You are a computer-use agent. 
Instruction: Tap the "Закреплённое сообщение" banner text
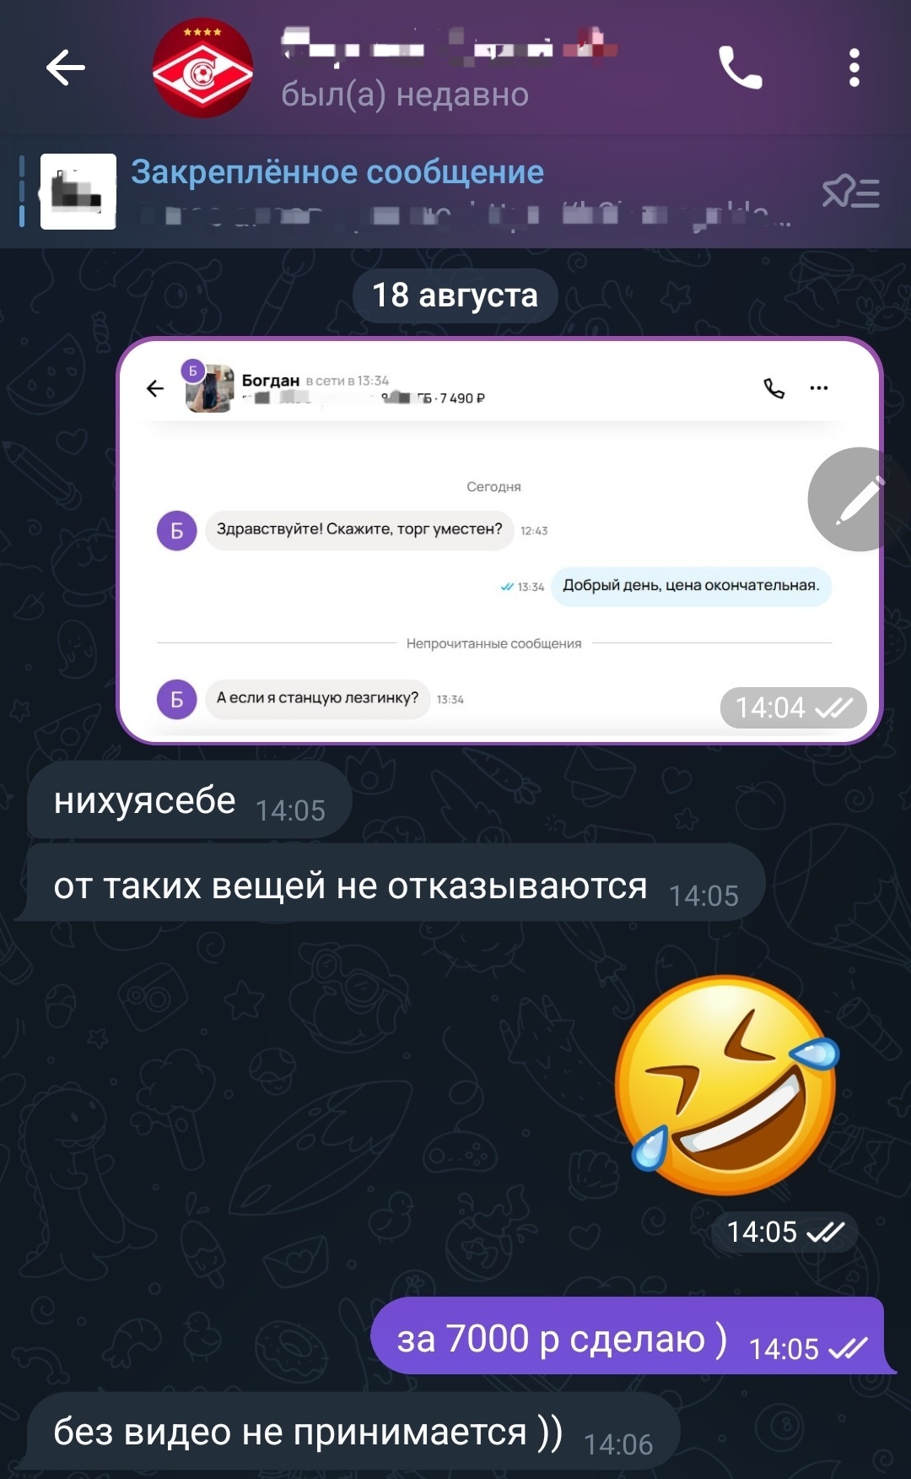[x=337, y=172]
